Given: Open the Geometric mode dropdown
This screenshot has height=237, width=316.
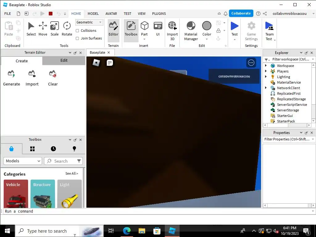Looking at the screenshot, I should (89, 22).
